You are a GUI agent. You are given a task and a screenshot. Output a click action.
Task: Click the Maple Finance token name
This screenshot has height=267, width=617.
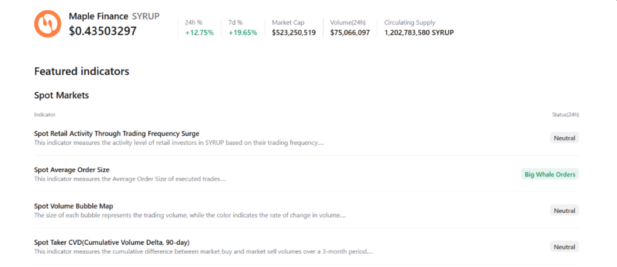pyautogui.click(x=99, y=16)
